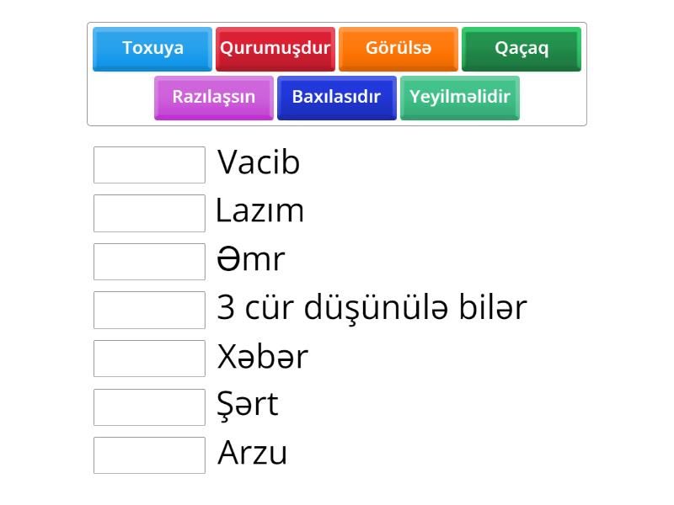Click the blue Toxuya word tile
This screenshot has width=674, height=505.
[x=152, y=48]
